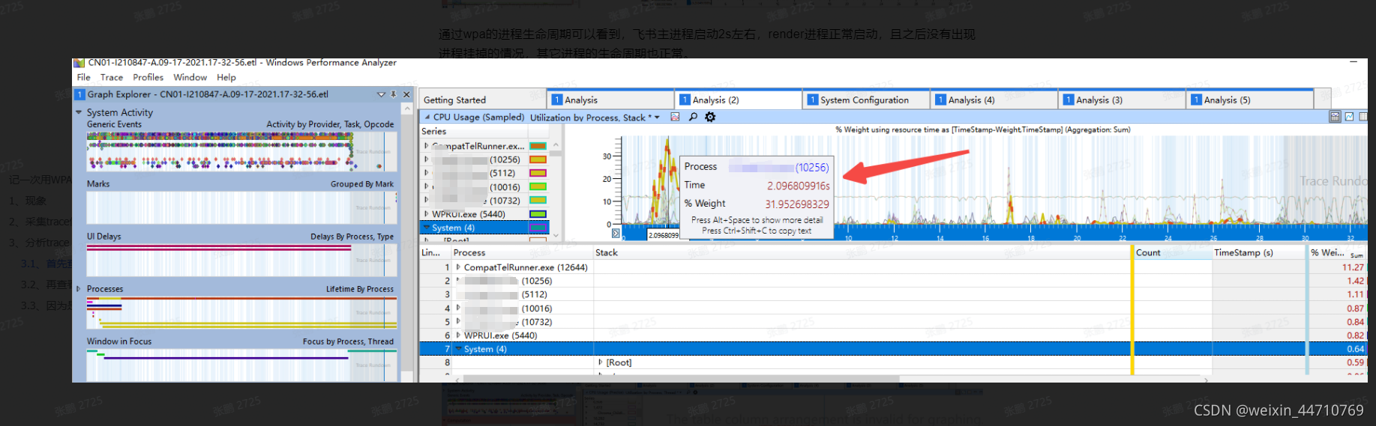The height and width of the screenshot is (426, 1376).
Task: Open the search magnifier in CPU Usage toolbar
Action: (693, 117)
